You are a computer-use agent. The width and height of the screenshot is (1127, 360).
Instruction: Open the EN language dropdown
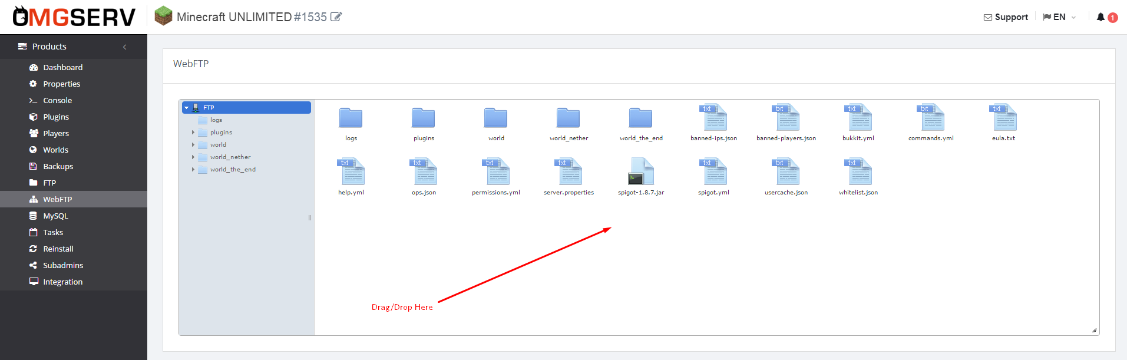click(x=1059, y=17)
